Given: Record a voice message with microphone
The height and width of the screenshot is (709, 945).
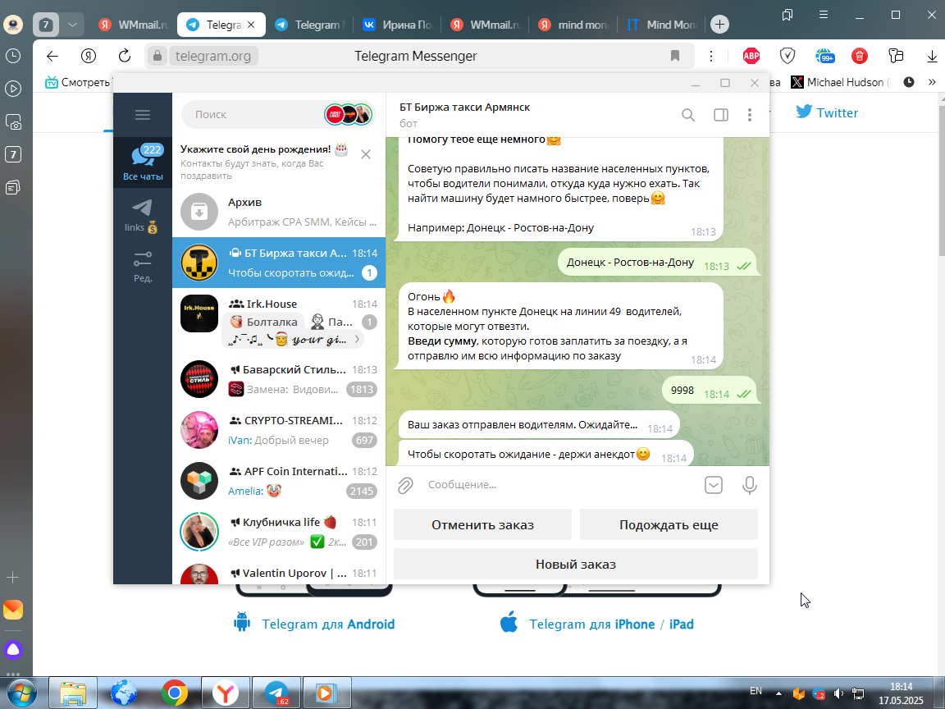Looking at the screenshot, I should [749, 485].
